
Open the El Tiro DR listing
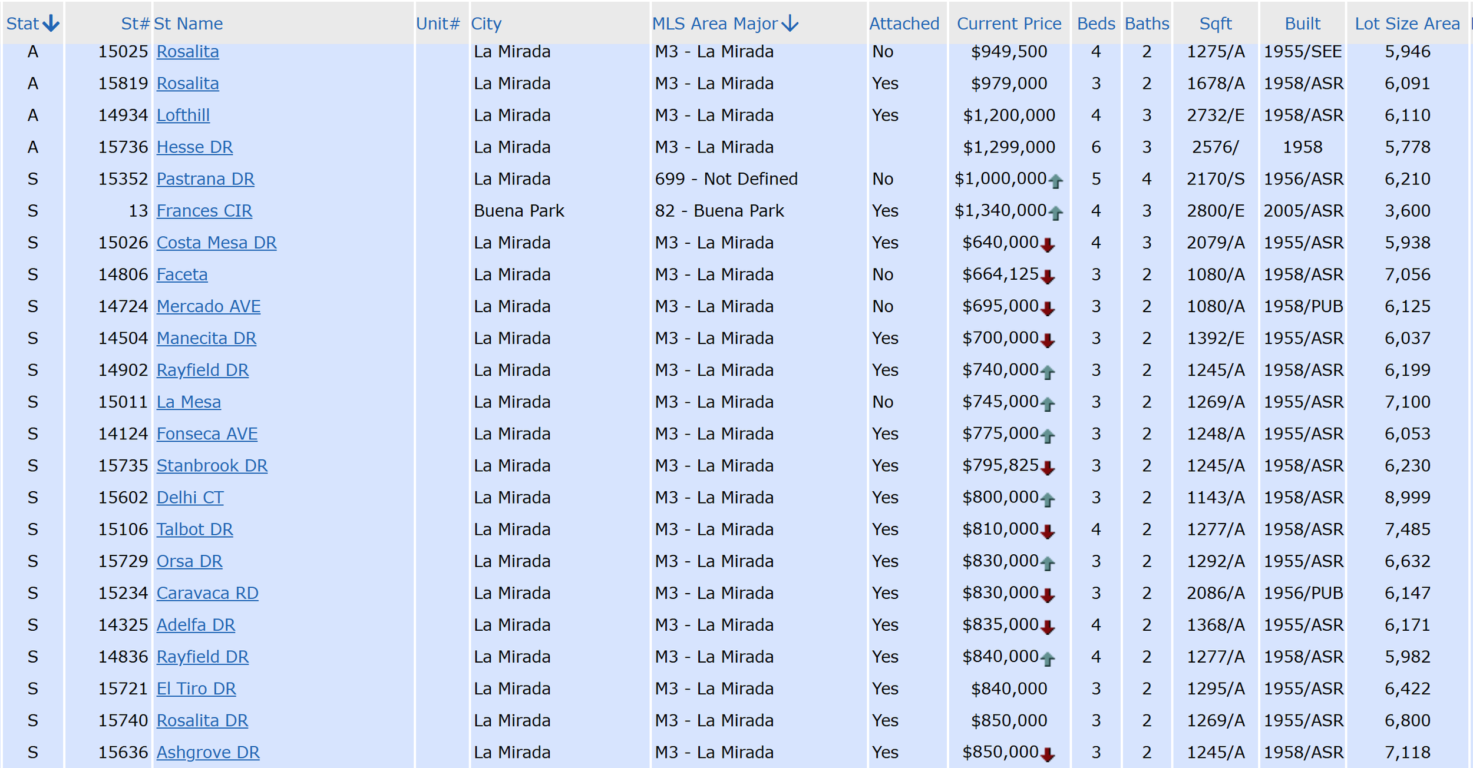coord(196,688)
